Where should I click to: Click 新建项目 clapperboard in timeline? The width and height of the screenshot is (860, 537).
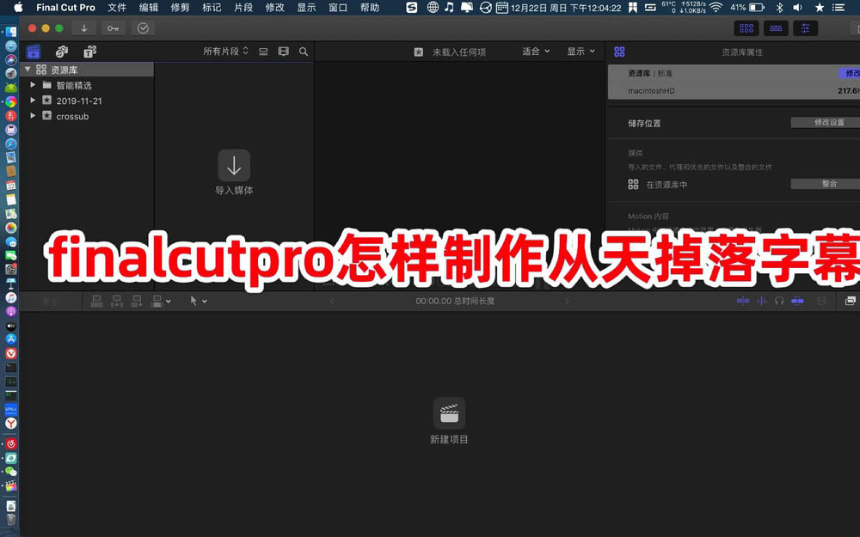tap(449, 413)
